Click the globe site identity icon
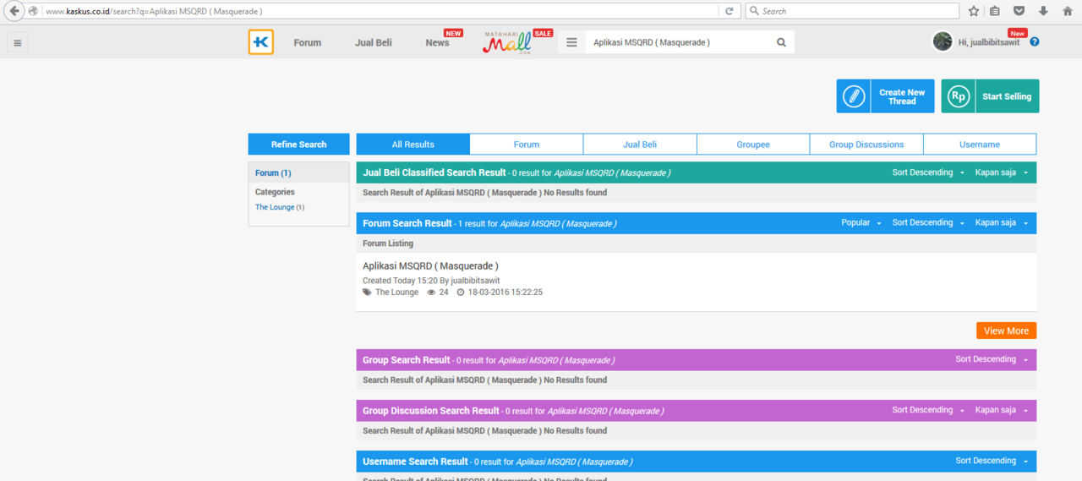This screenshot has width=1082, height=481. click(x=33, y=11)
